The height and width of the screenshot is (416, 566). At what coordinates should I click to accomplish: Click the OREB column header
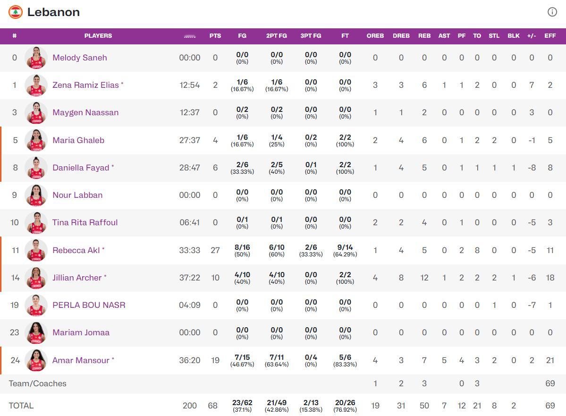tap(375, 36)
